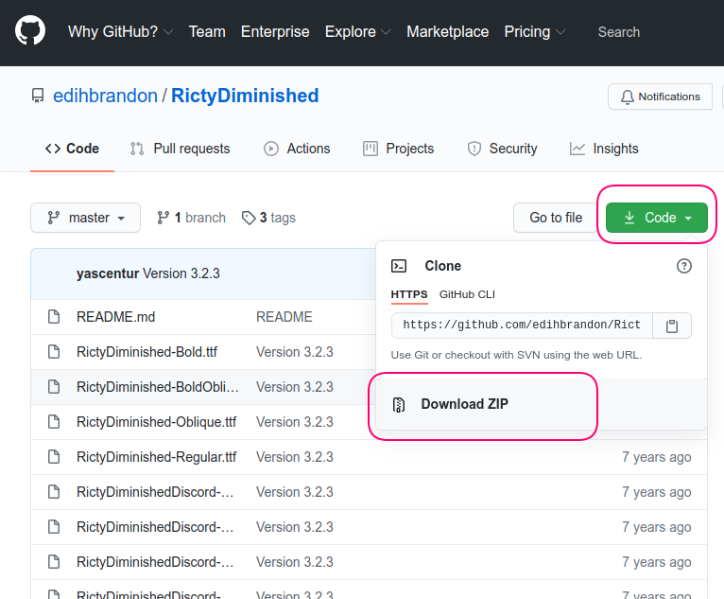Click 7 years ago for RictyDiminished-Regular.ttf

[657, 457]
